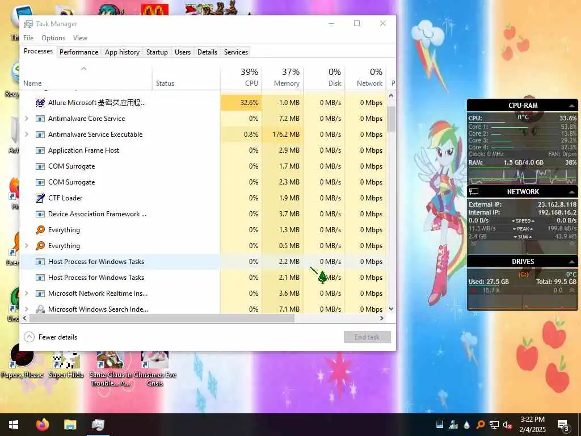
Task: Sort by the Status column header
Action: (x=186, y=77)
